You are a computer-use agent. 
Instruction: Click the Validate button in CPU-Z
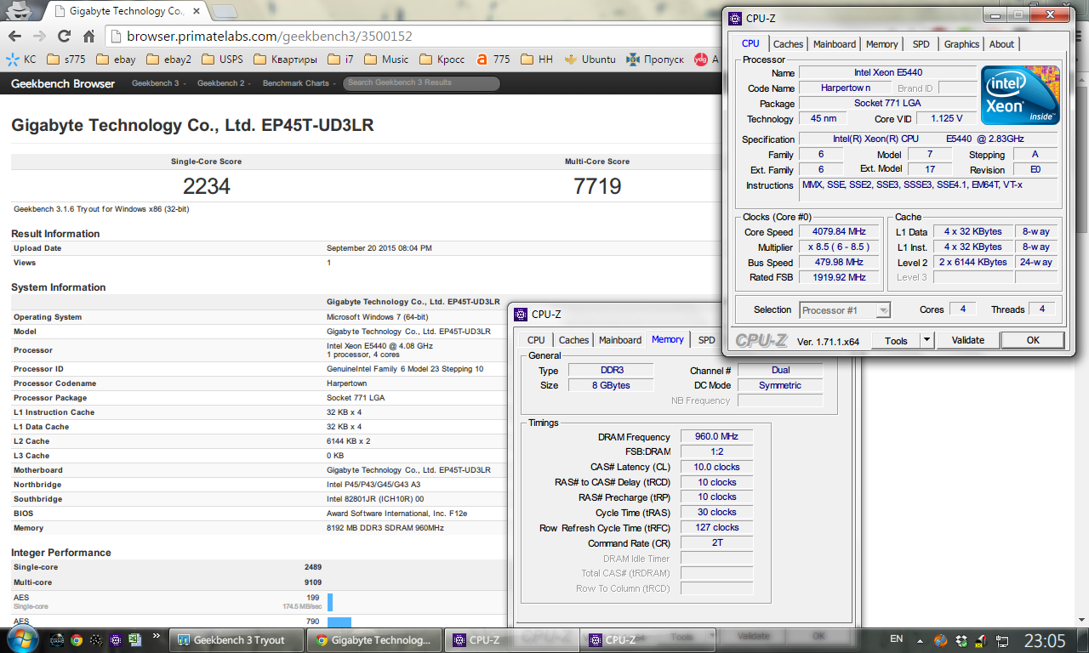pyautogui.click(x=967, y=340)
